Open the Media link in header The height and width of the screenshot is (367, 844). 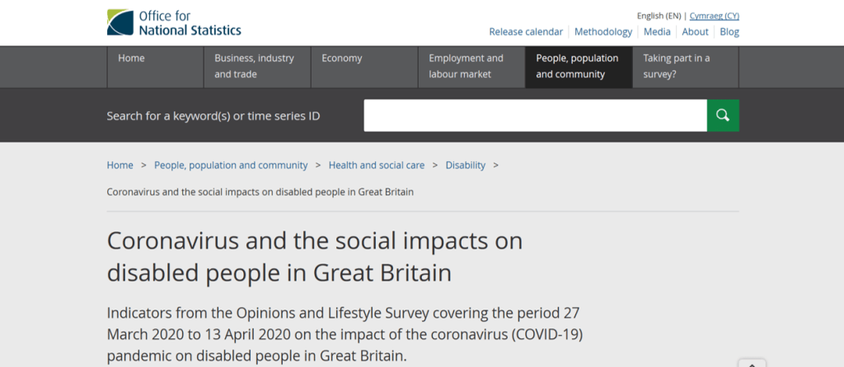pyautogui.click(x=657, y=32)
